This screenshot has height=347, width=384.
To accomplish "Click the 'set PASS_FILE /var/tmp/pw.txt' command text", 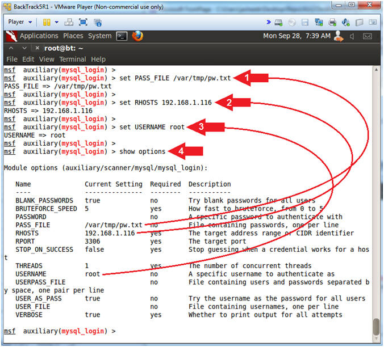I will [x=175, y=78].
